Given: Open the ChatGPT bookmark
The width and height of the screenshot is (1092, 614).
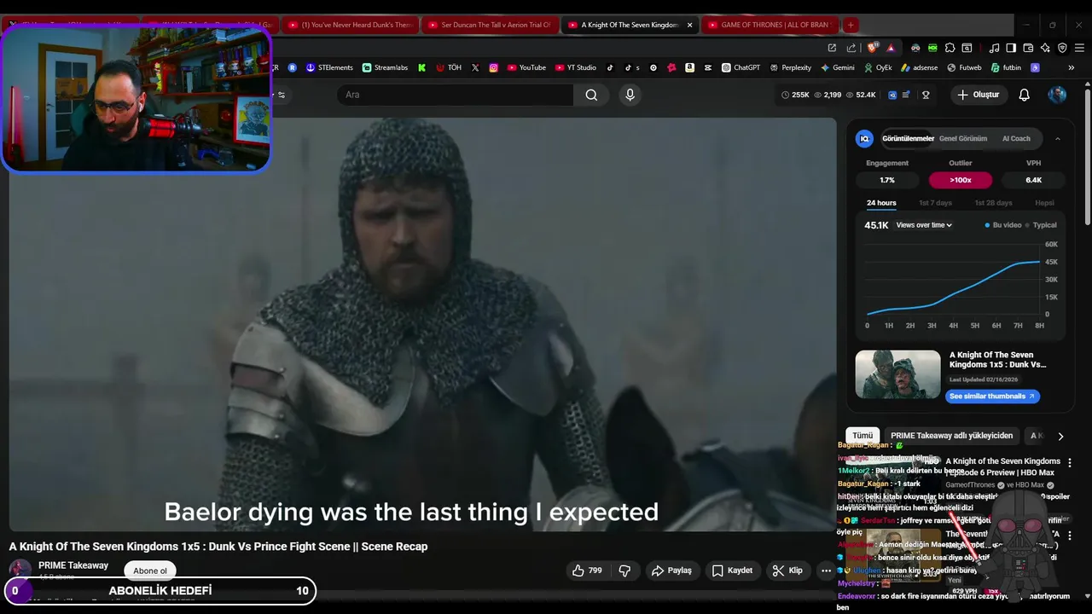Looking at the screenshot, I should 741,67.
